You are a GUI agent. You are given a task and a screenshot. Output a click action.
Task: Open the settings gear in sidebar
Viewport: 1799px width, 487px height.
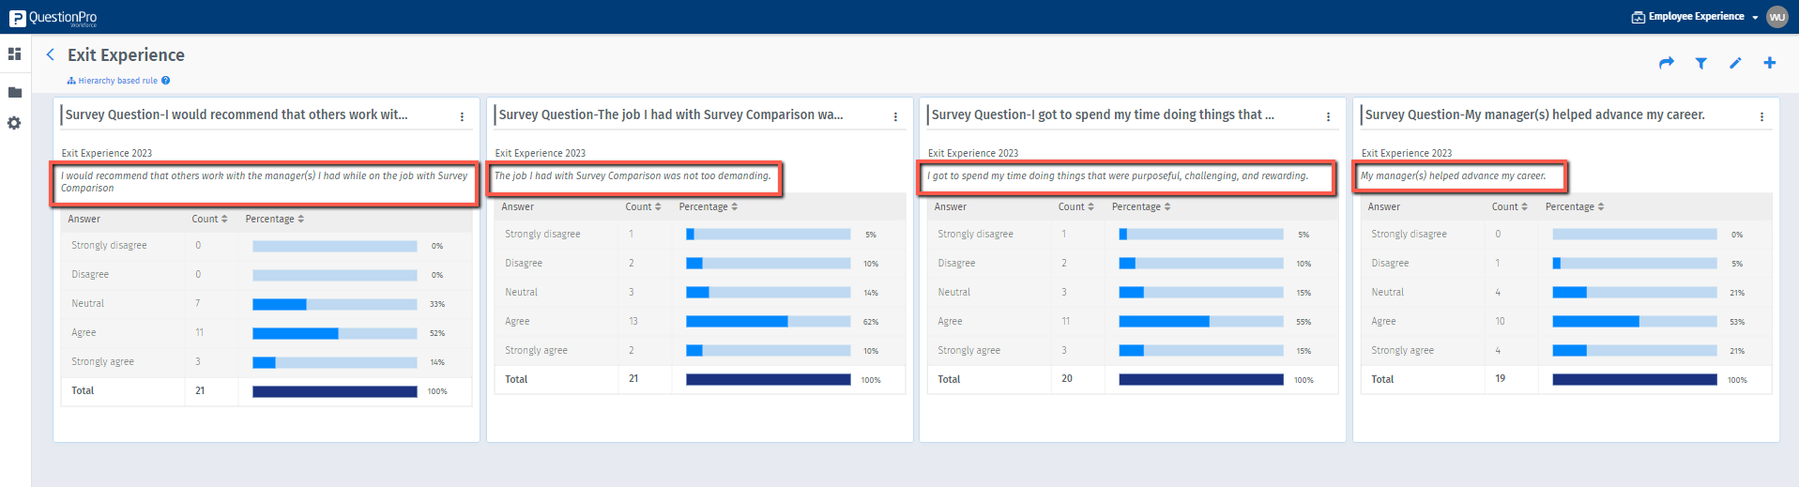(x=14, y=123)
